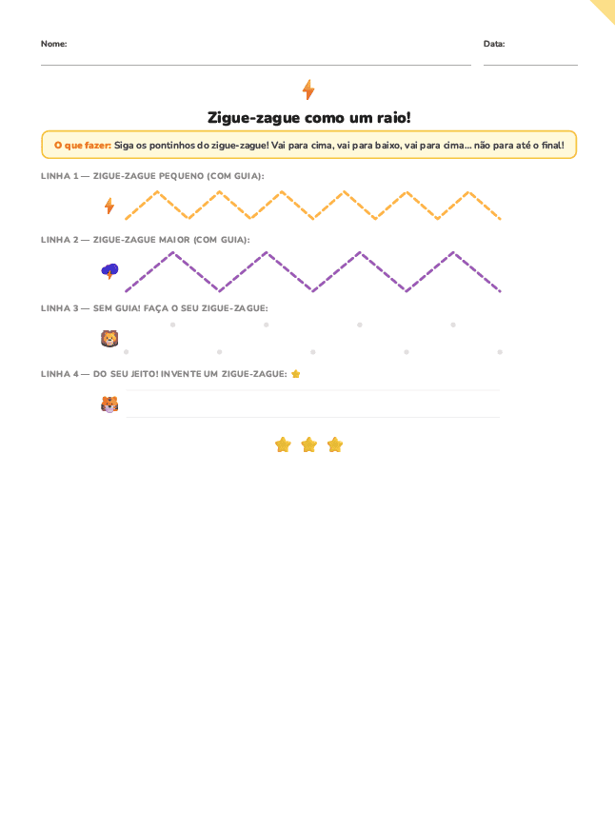Click the left star at the bottom
This screenshot has width=615, height=828.
pyautogui.click(x=283, y=444)
